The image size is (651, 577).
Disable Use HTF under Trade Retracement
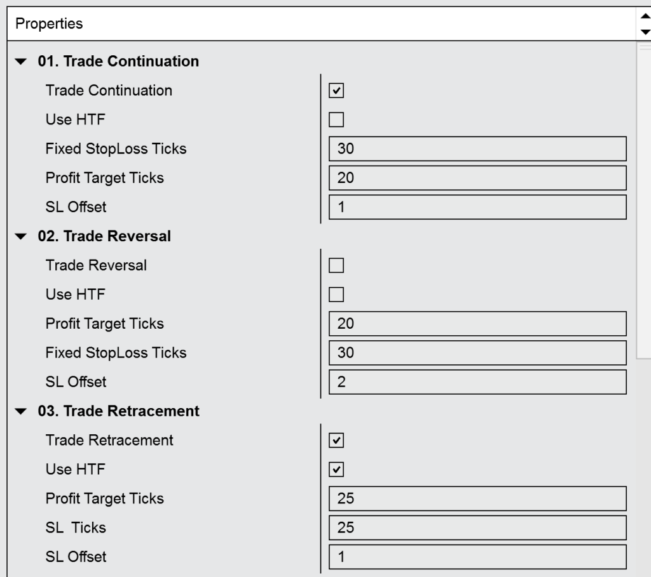point(336,470)
